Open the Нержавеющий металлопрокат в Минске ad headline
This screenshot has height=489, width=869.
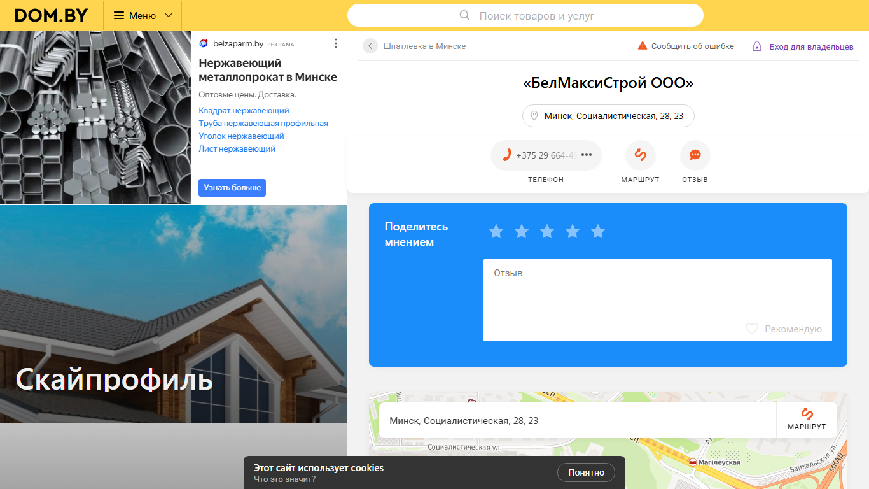(x=268, y=70)
